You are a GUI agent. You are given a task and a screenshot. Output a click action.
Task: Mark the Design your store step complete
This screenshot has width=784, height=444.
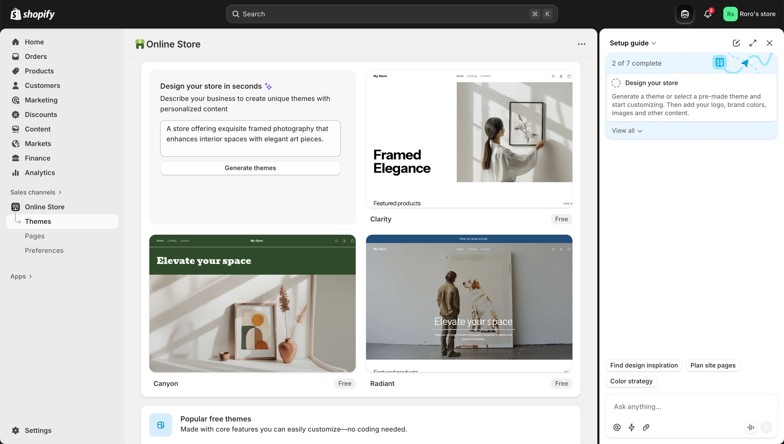[616, 83]
